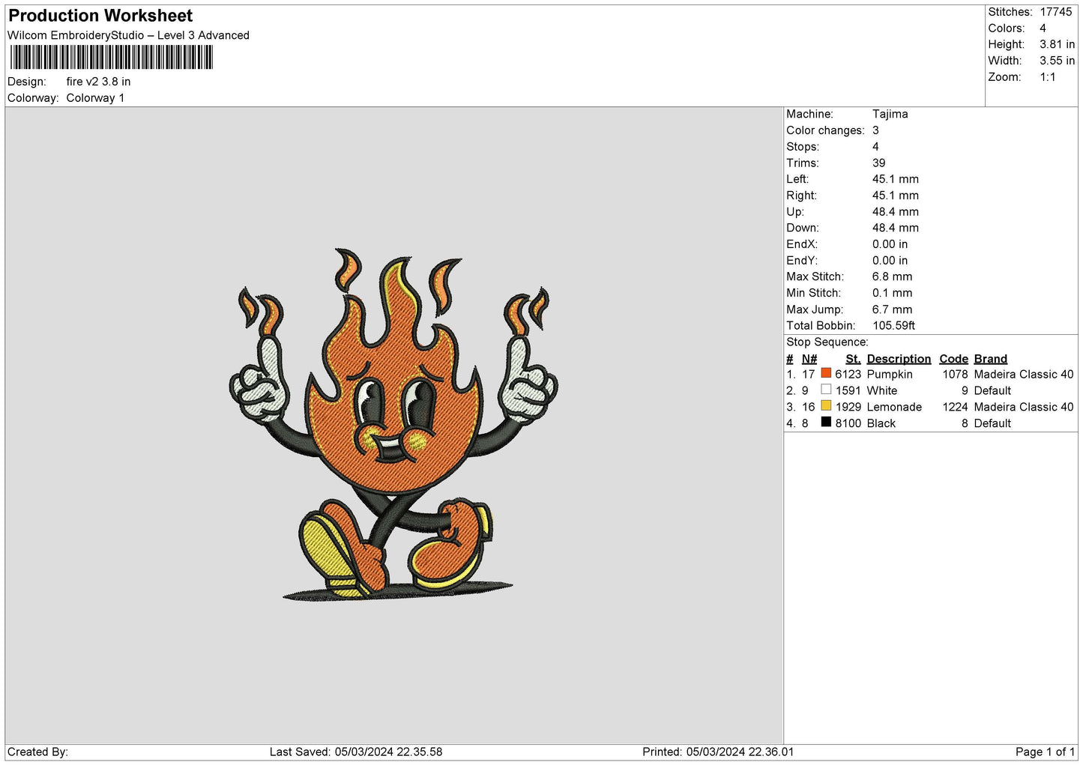Click the Up value '48.4 mm'
This screenshot has height=765, width=1083.
pyautogui.click(x=895, y=212)
